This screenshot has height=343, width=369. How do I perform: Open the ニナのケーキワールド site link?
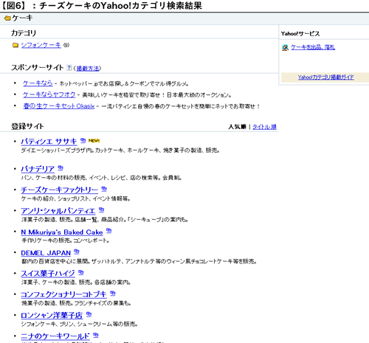(55, 336)
